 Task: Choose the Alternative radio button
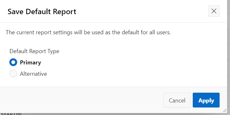click(x=13, y=74)
